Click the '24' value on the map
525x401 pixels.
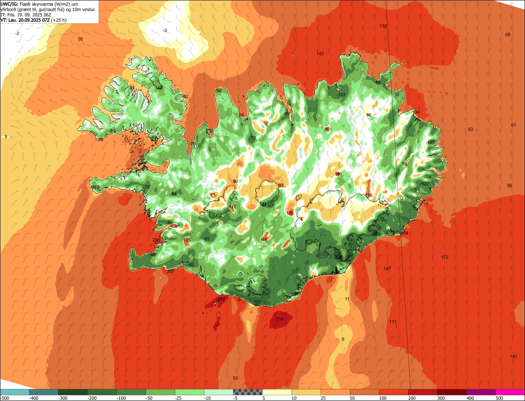(x=318, y=244)
